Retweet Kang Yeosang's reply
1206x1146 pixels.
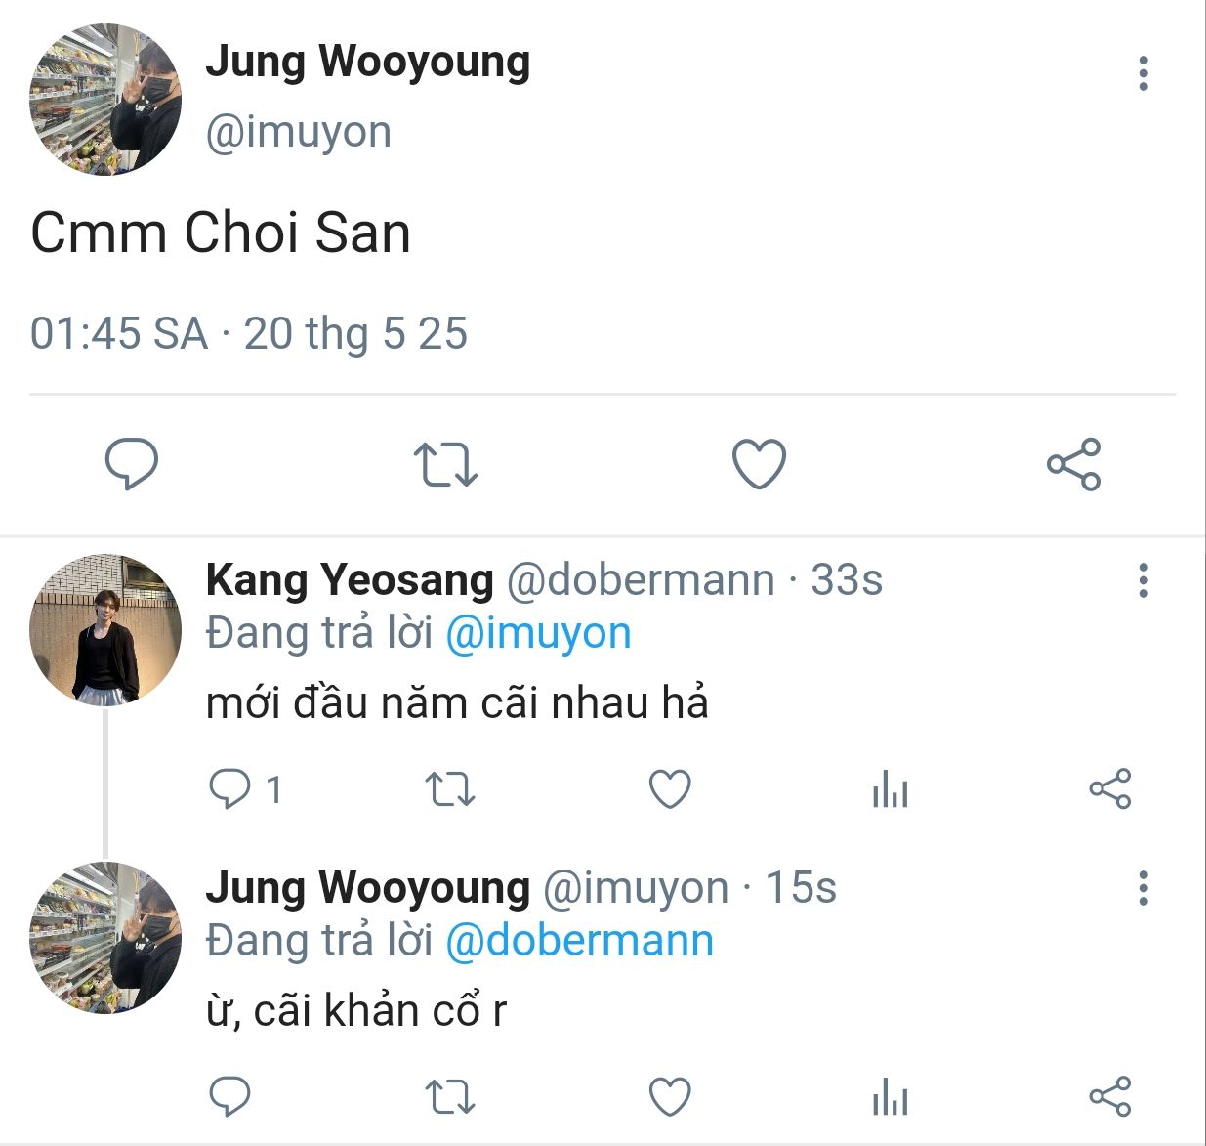click(x=450, y=789)
